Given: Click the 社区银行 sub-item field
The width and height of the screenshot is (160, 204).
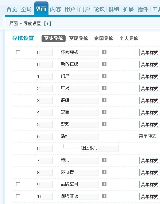Looking at the screenshot, I should tap(99, 148).
